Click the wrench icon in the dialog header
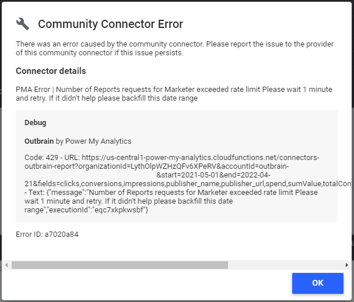Image resolution: width=354 pixels, height=302 pixels. (x=23, y=24)
